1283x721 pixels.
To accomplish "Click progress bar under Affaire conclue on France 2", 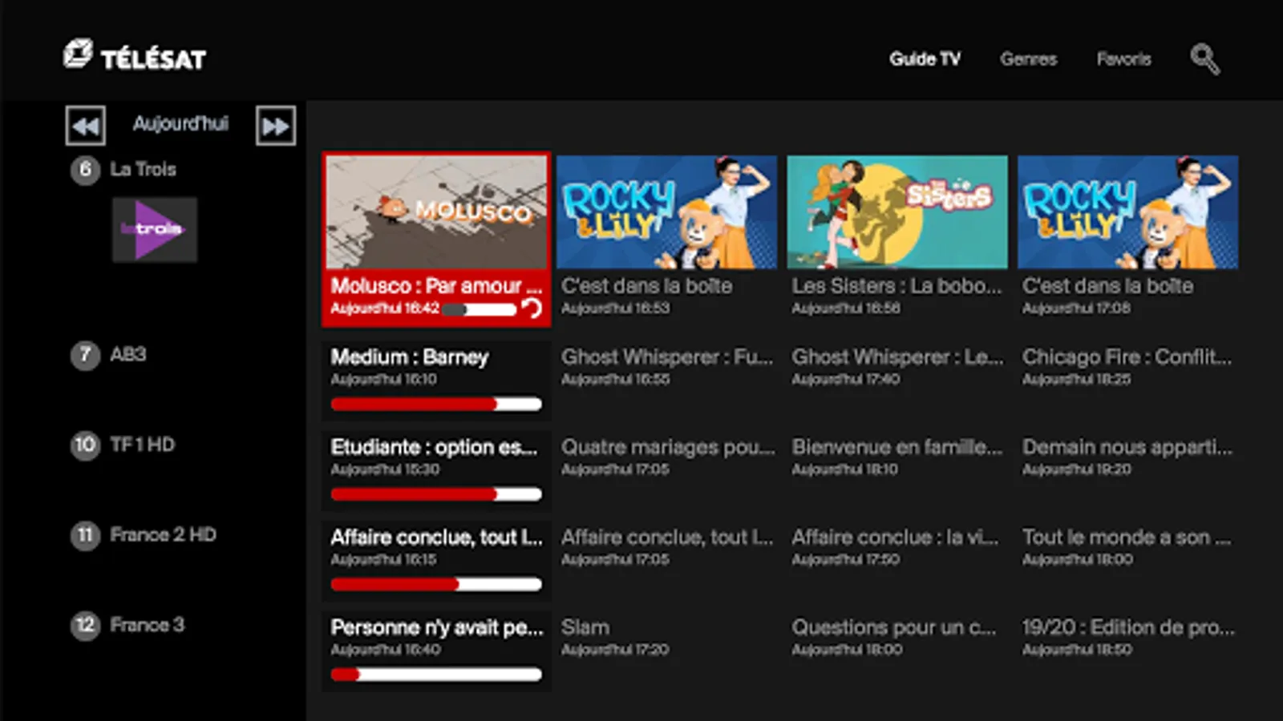I will tap(436, 584).
